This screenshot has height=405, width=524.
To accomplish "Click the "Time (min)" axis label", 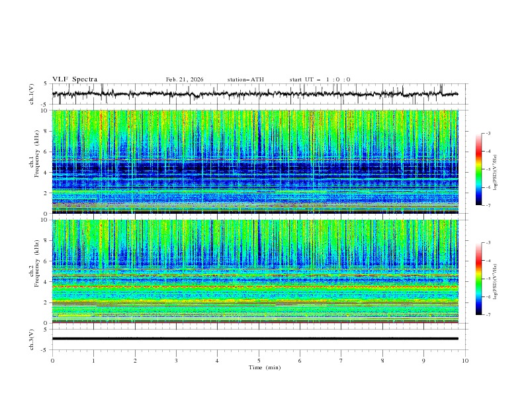I will tap(265, 367).
